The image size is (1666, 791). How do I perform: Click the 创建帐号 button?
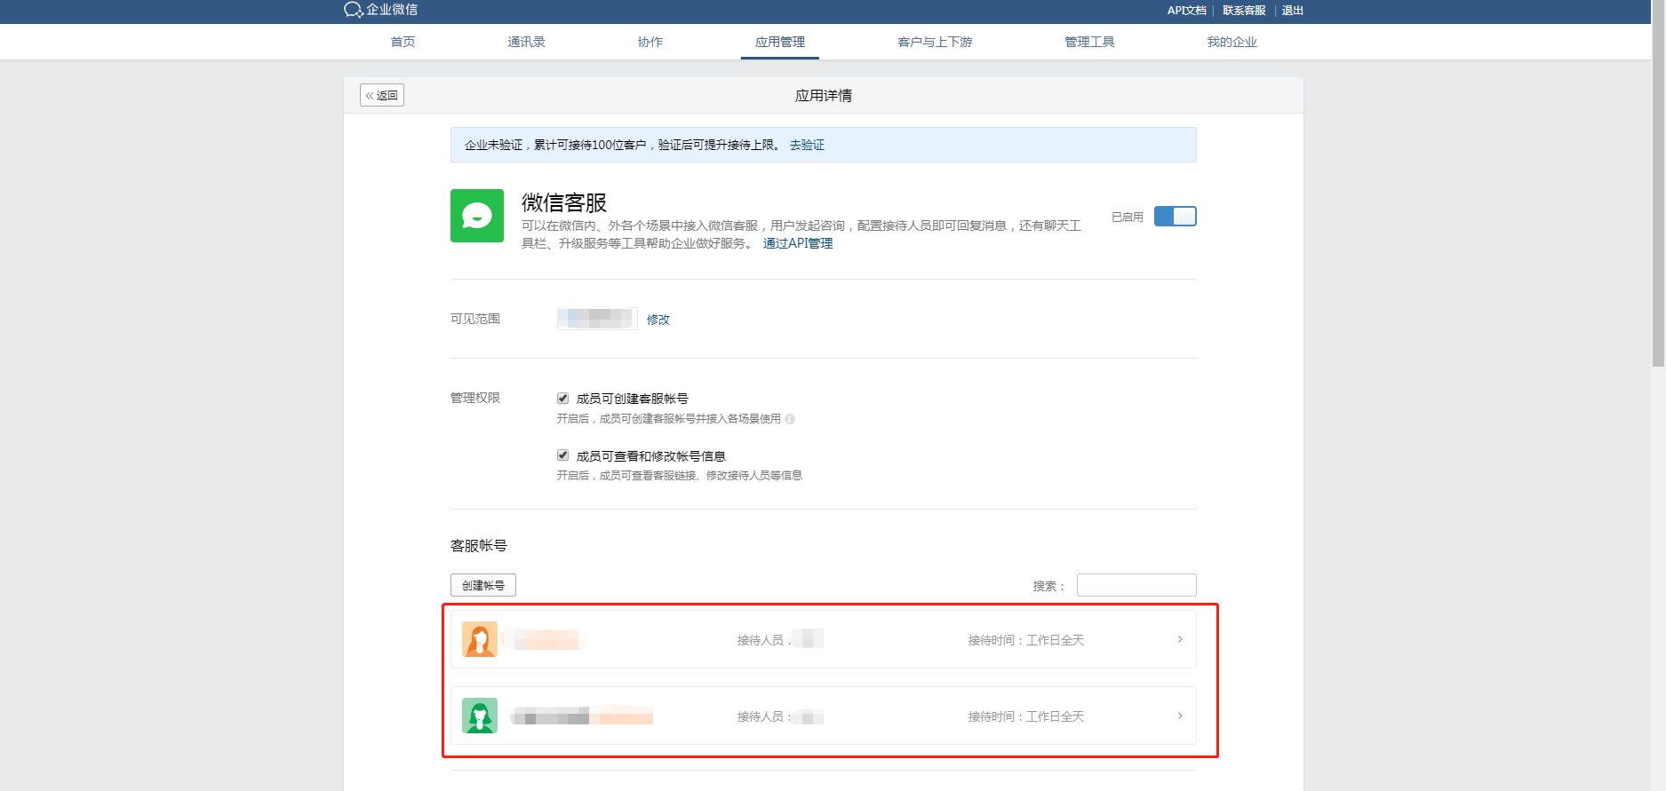(482, 585)
